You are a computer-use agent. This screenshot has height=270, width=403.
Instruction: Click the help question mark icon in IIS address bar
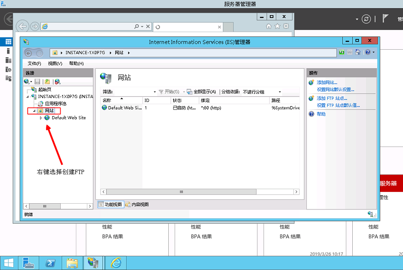[368, 52]
